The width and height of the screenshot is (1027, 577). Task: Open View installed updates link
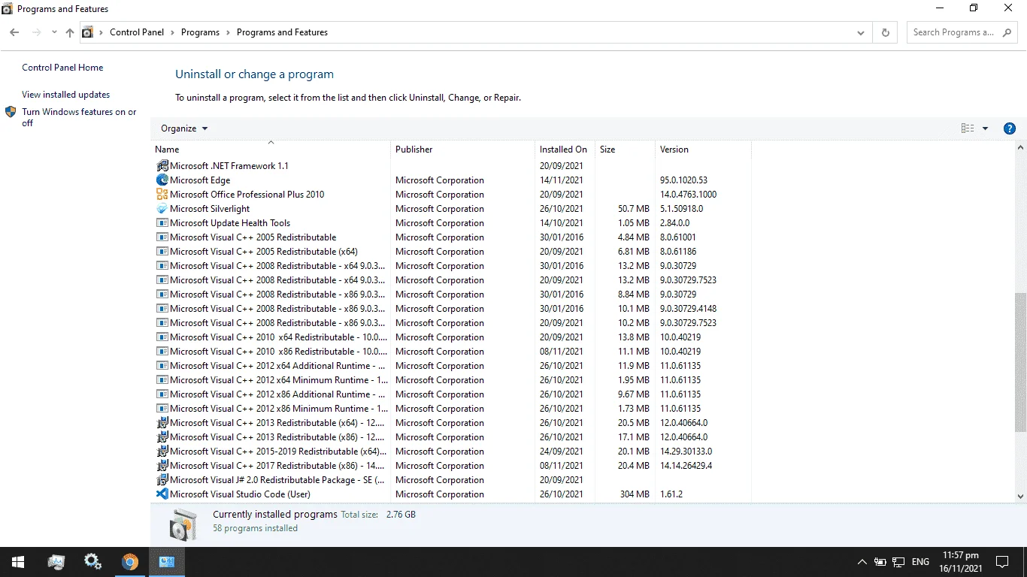click(65, 95)
